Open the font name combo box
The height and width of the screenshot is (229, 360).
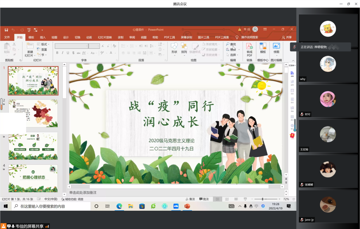pyautogui.click(x=71, y=46)
